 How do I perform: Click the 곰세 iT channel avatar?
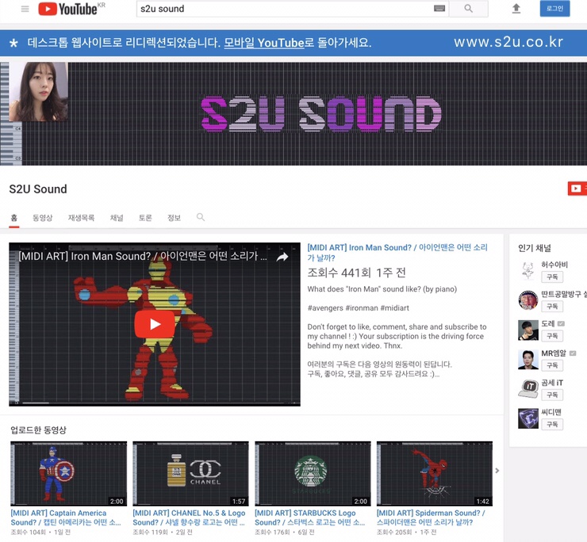tap(528, 389)
